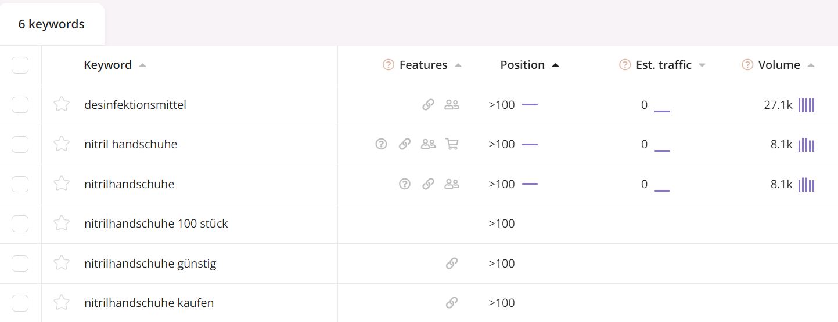838x322 pixels.
Task: Click the link icon in nitrilhandschuhe kaufen row
Action: [x=452, y=303]
